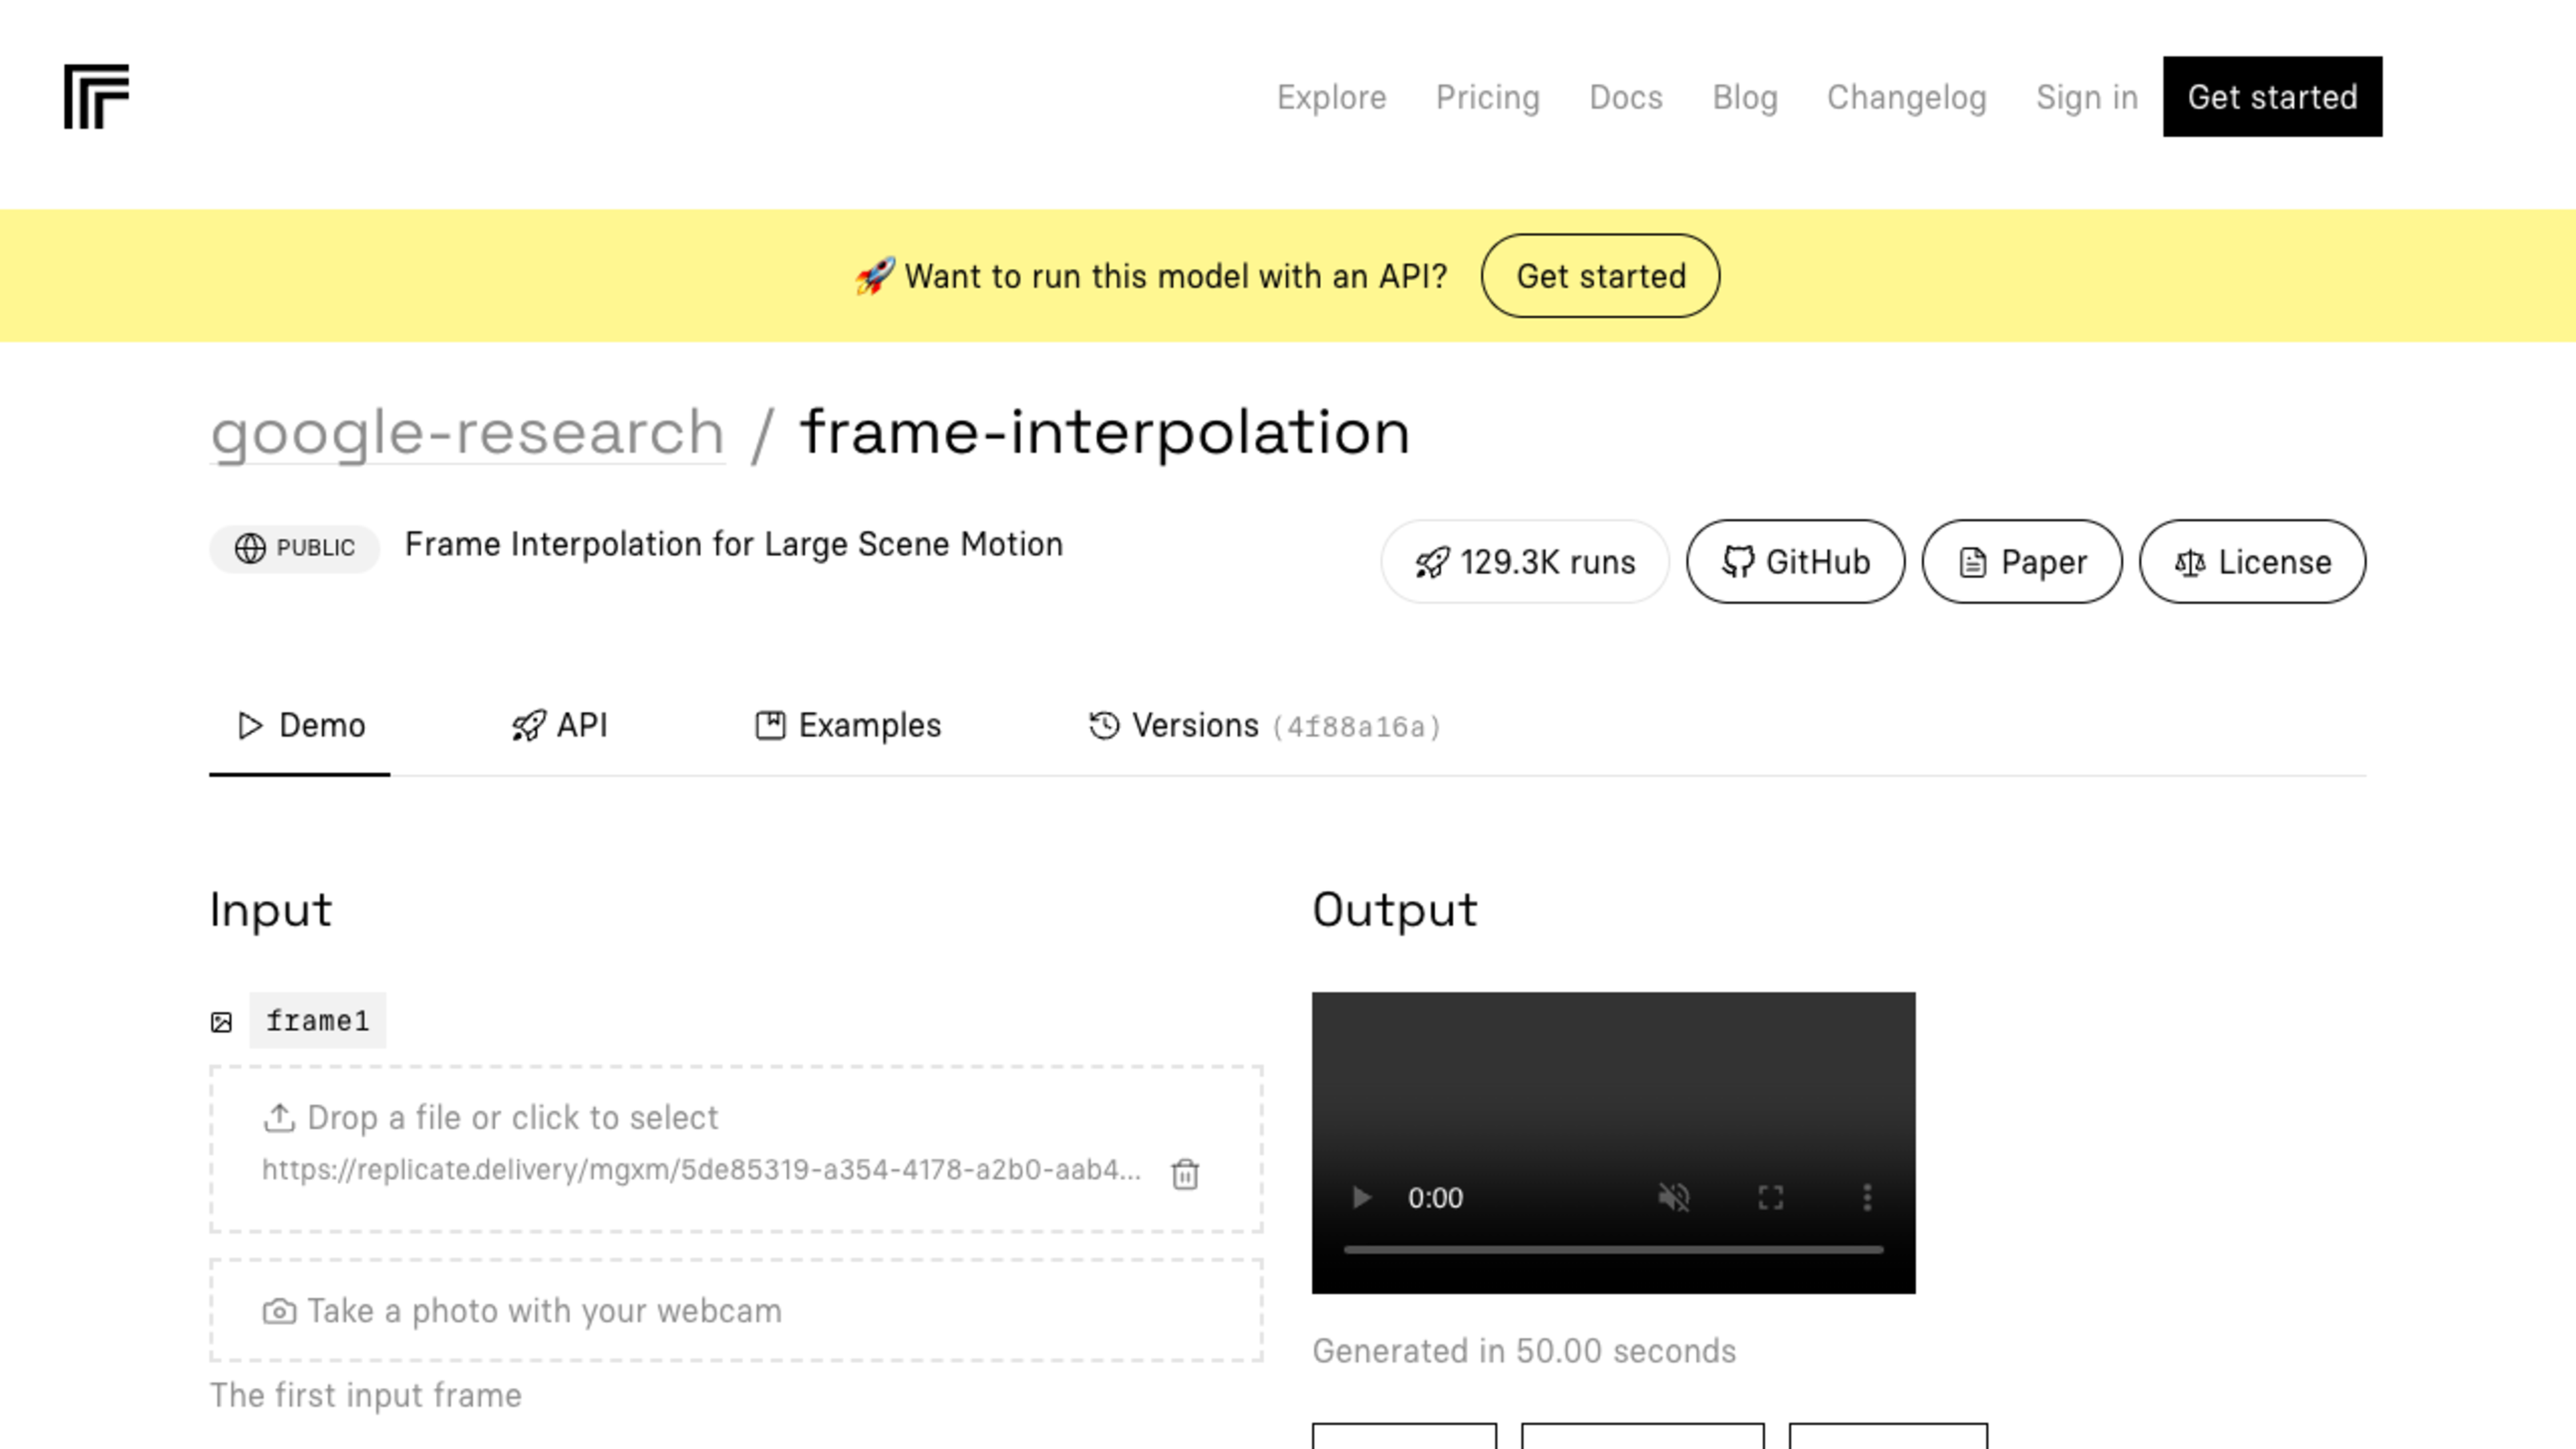
Task: Select the API tab
Action: coord(561,725)
